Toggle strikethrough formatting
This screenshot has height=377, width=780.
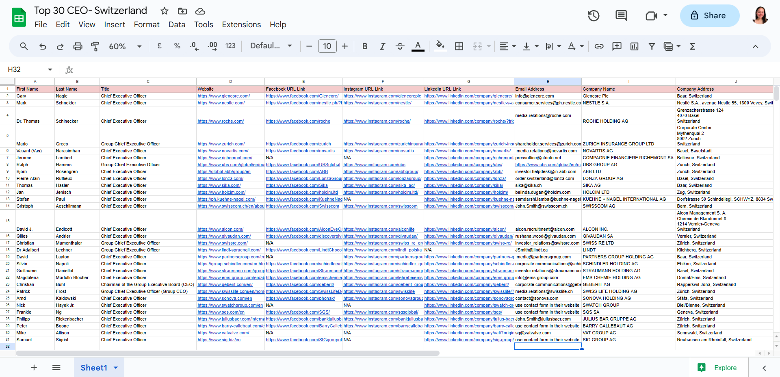pos(400,46)
